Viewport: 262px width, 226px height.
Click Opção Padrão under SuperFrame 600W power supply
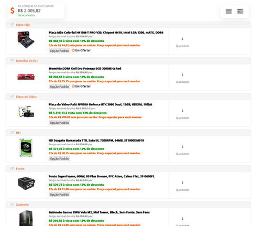59,195
